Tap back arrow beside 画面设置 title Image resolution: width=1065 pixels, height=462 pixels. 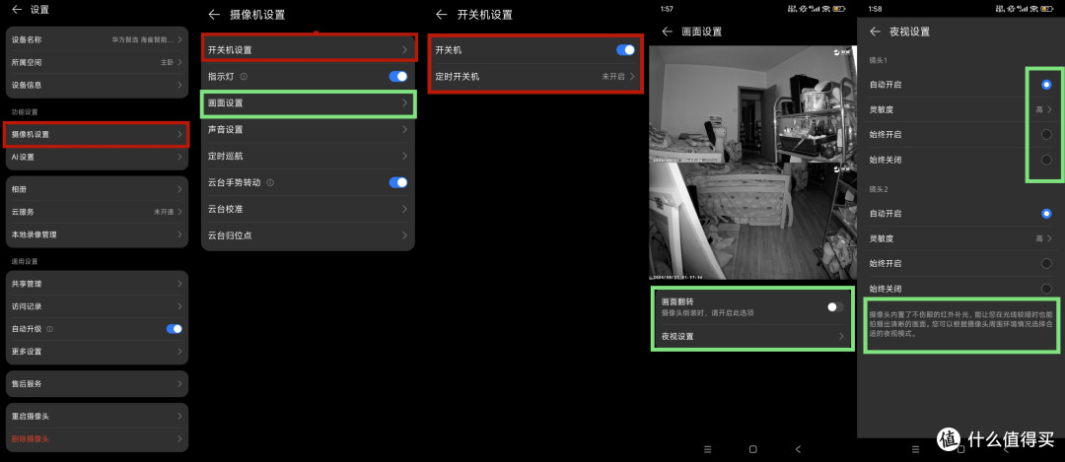coord(667,32)
